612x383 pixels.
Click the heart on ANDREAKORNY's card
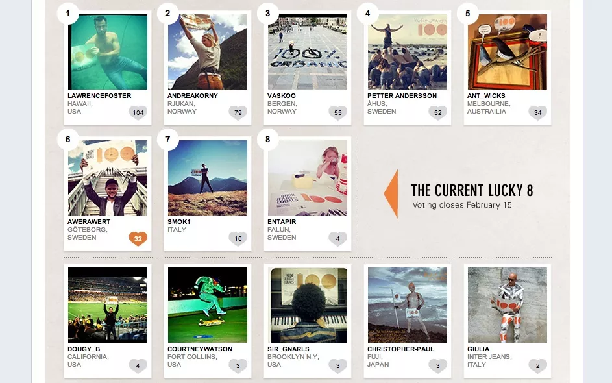click(x=238, y=112)
